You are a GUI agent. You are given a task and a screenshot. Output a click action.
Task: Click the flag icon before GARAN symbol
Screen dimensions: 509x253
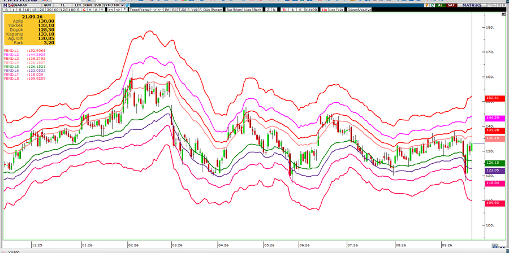tap(11, 5)
